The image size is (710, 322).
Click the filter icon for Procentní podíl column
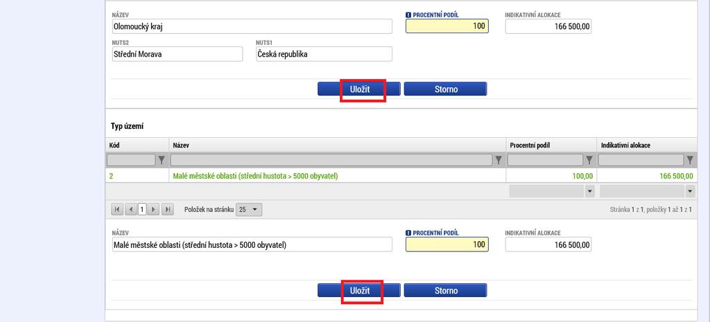click(x=589, y=160)
